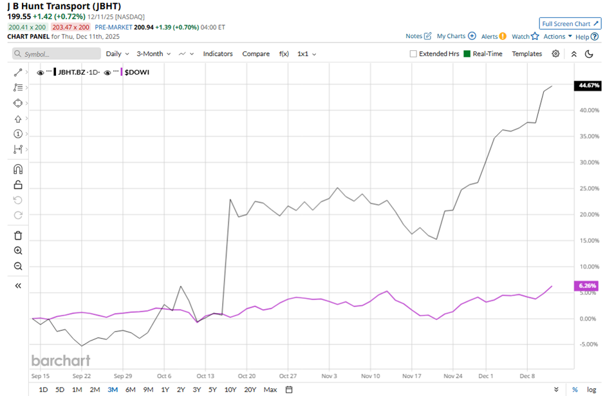The height and width of the screenshot is (396, 605).
Task: Toggle log scale mode
Action: point(591,390)
